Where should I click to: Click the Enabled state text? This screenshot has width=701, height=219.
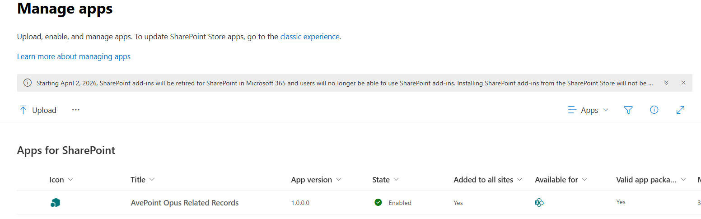(x=400, y=203)
